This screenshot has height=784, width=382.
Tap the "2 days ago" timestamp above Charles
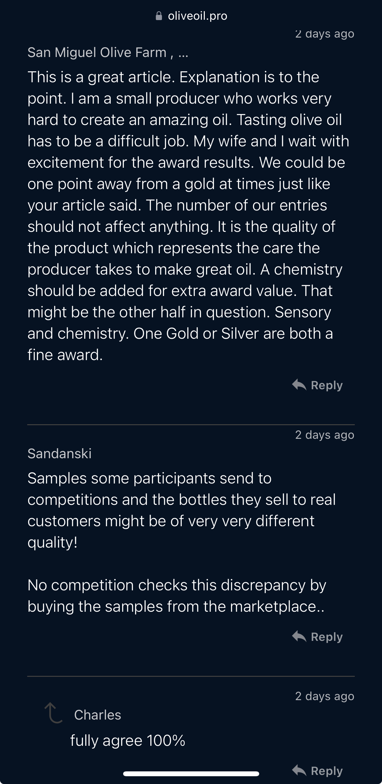pos(325,696)
